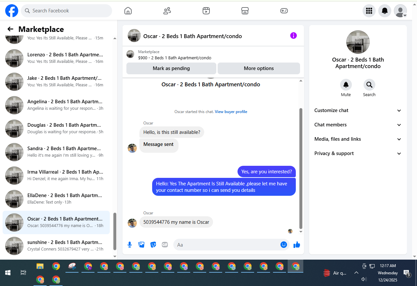Click the back arrow beside Marketplace
The width and height of the screenshot is (417, 286).
point(10,29)
